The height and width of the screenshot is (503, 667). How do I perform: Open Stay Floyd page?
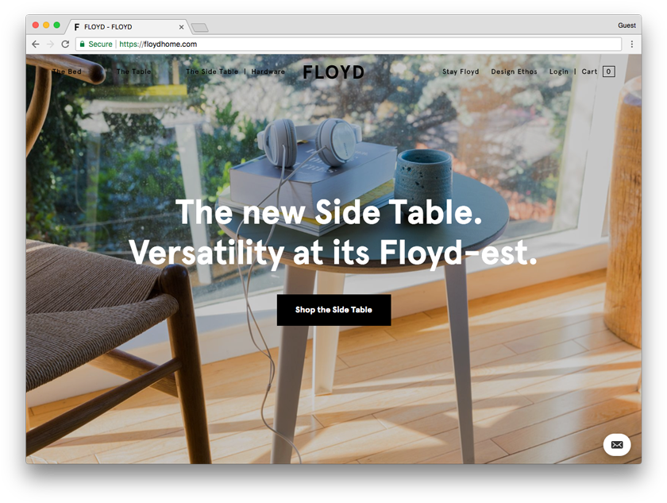pos(461,72)
